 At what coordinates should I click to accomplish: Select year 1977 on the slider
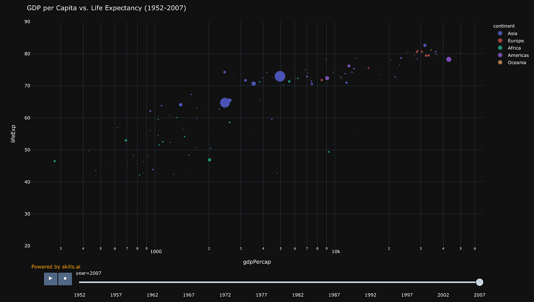261,282
